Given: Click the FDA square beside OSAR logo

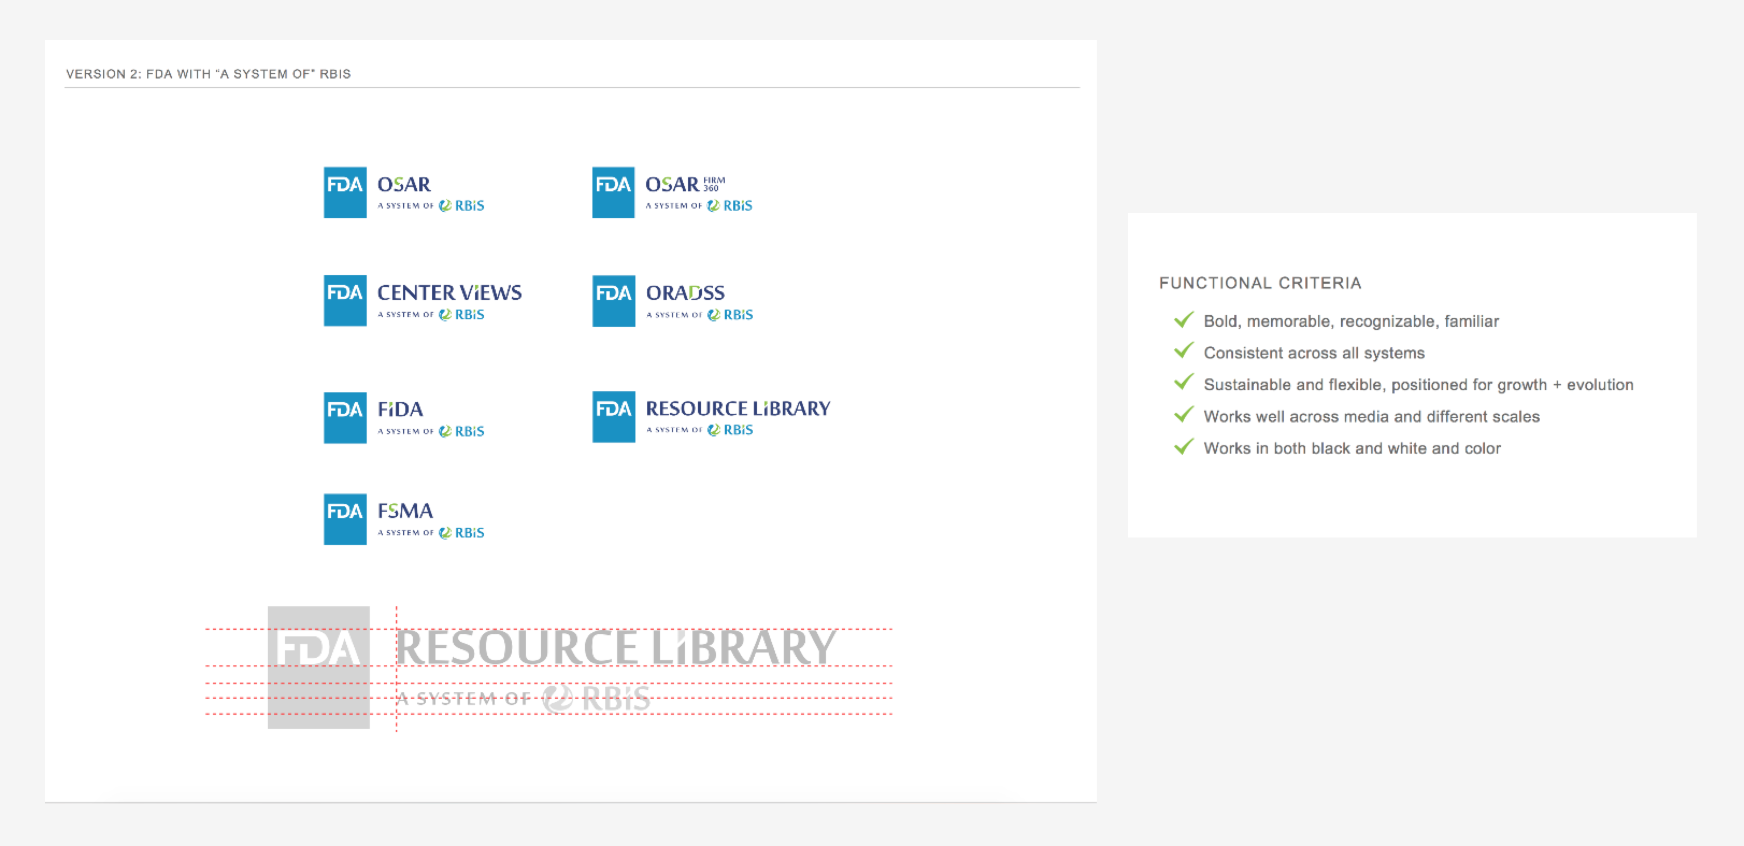Looking at the screenshot, I should tap(345, 192).
